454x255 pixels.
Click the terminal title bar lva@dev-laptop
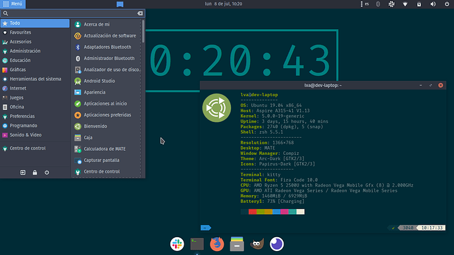[x=323, y=85]
